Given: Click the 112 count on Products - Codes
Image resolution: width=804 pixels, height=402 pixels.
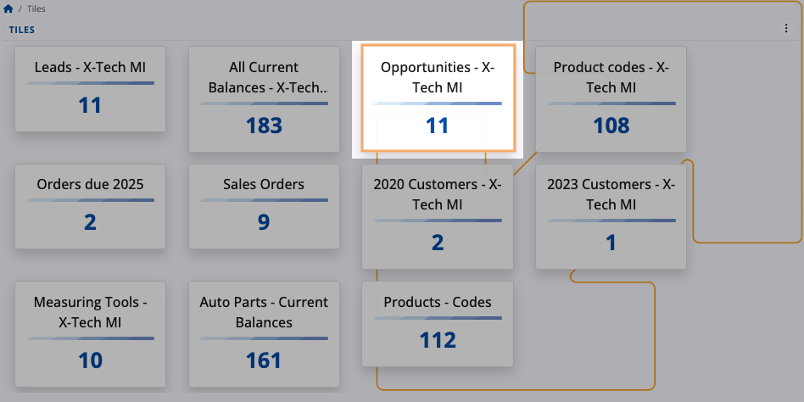Looking at the screenshot, I should (437, 341).
